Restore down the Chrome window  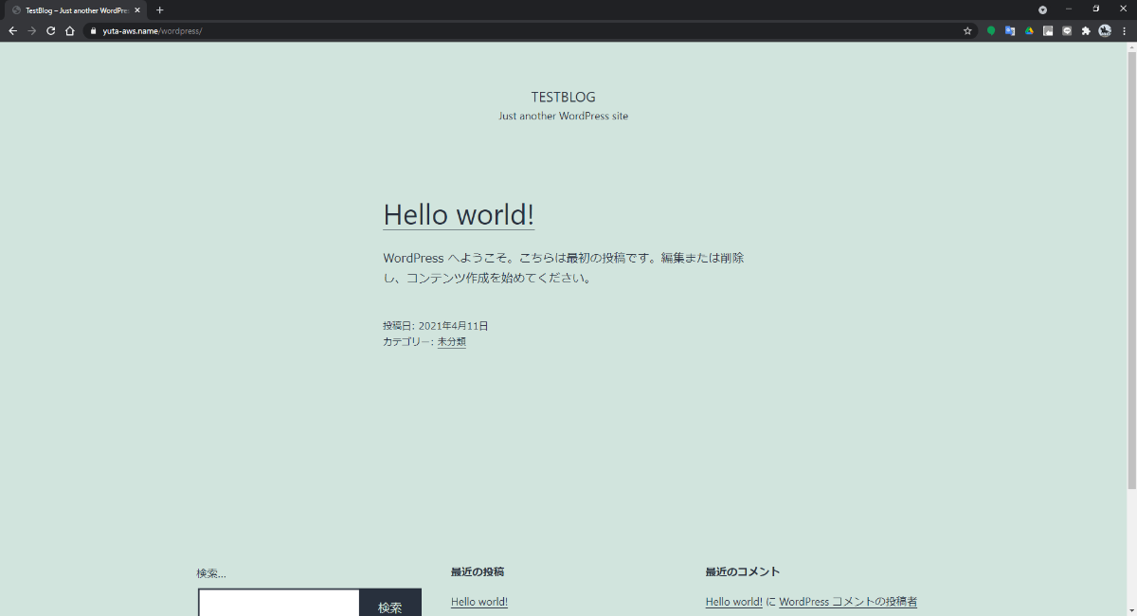click(x=1096, y=9)
